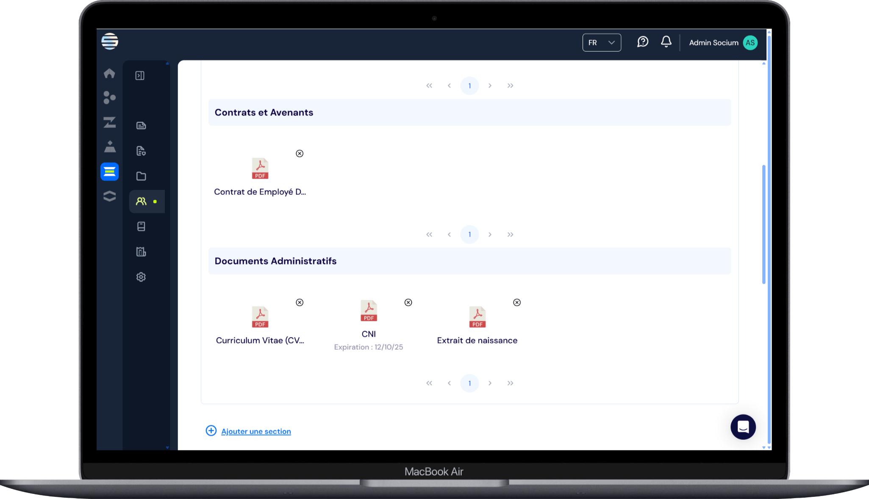Open the Admin Socium AS avatar menu
Viewport: 869px width, 499px height.
[x=750, y=43]
